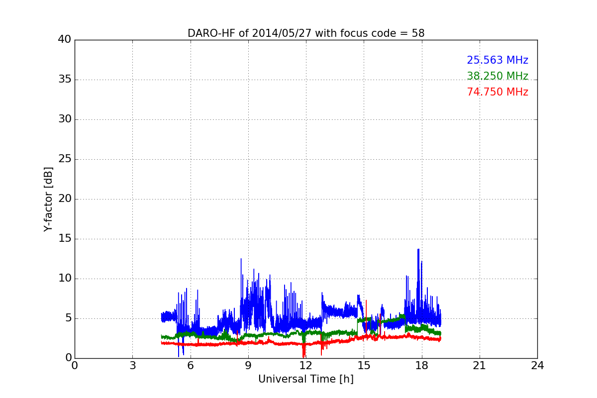Select the 25.563 MHz legend label
This screenshot has height=398, width=597.
[x=497, y=60]
